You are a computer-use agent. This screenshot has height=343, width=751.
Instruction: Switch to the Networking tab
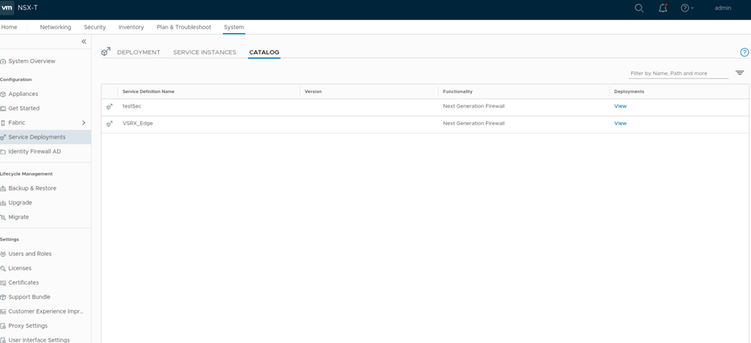[x=55, y=27]
